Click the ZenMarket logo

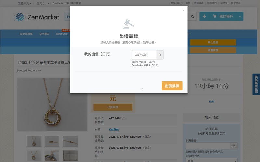coord(37,17)
